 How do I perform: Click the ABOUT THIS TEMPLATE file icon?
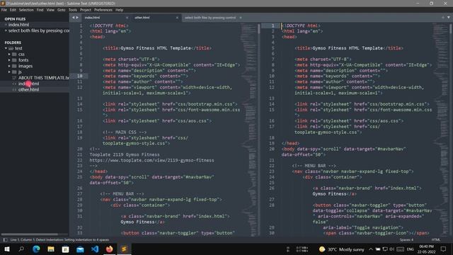14,78
